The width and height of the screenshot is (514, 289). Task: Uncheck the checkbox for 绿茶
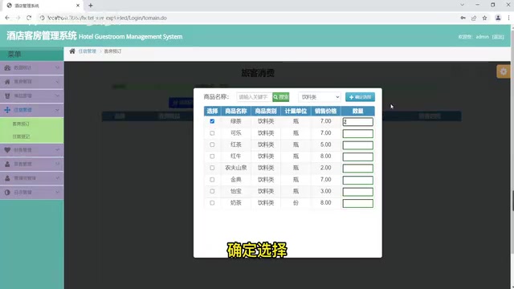coord(212,121)
